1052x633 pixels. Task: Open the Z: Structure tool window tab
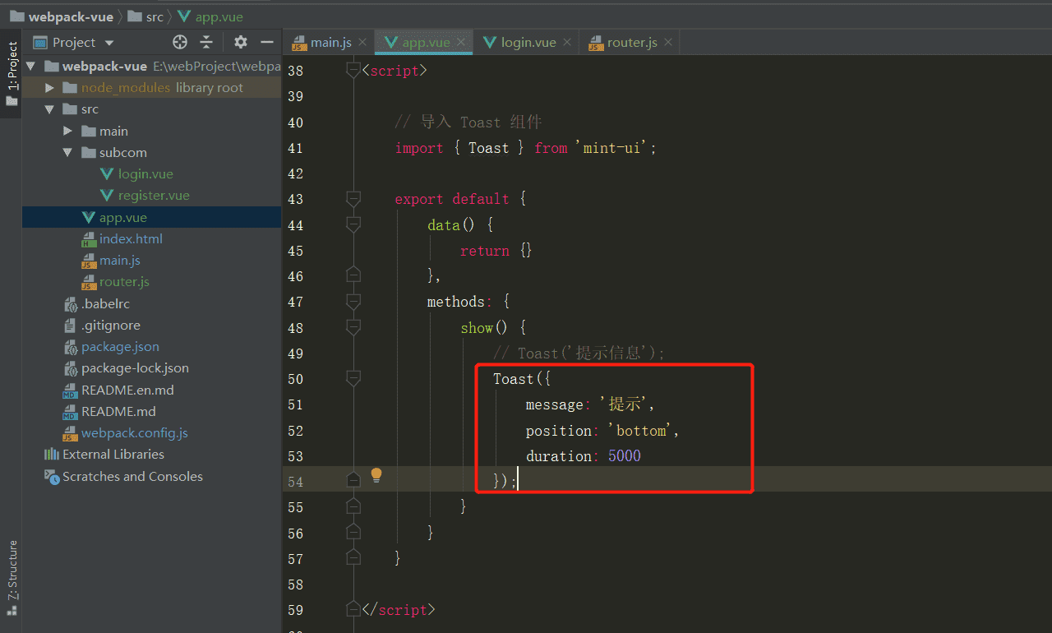[x=12, y=576]
